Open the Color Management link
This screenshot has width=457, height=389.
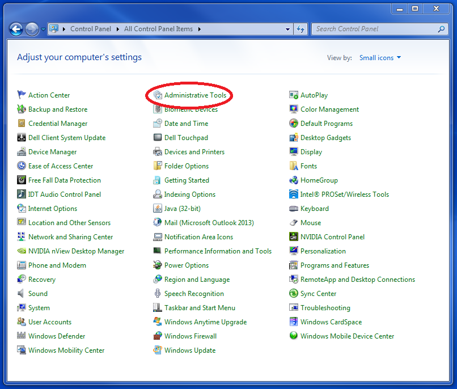click(x=329, y=109)
